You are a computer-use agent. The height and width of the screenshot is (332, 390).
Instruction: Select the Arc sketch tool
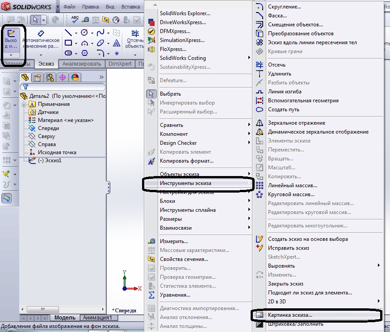click(x=84, y=43)
